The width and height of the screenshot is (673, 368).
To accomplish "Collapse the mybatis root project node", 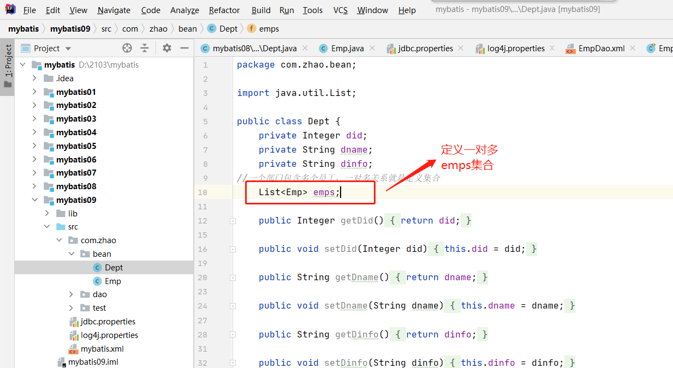I will 23,65.
